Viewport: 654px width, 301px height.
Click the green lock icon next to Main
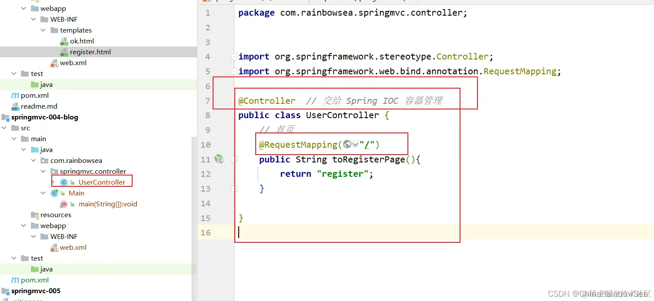[63, 194]
